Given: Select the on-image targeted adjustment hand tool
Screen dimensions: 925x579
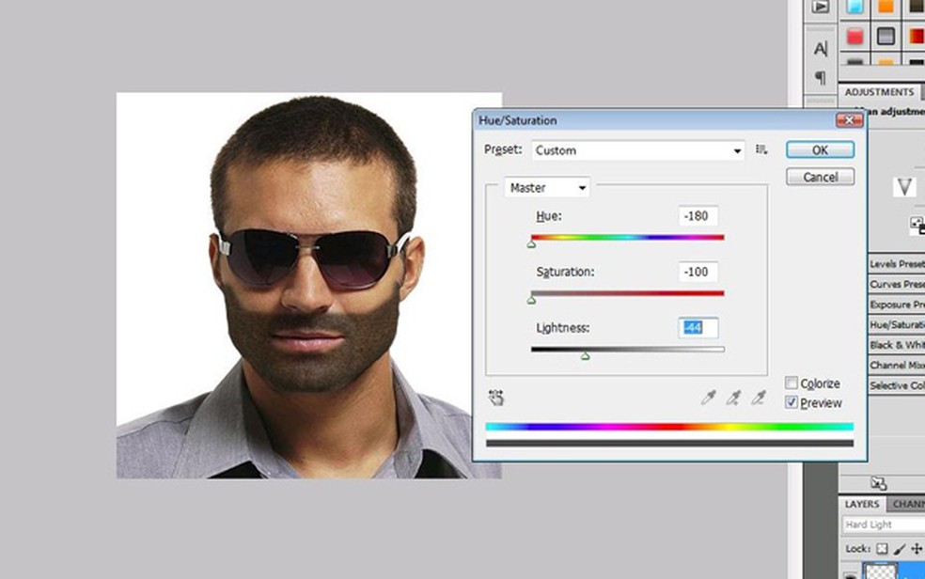Looking at the screenshot, I should (496, 398).
